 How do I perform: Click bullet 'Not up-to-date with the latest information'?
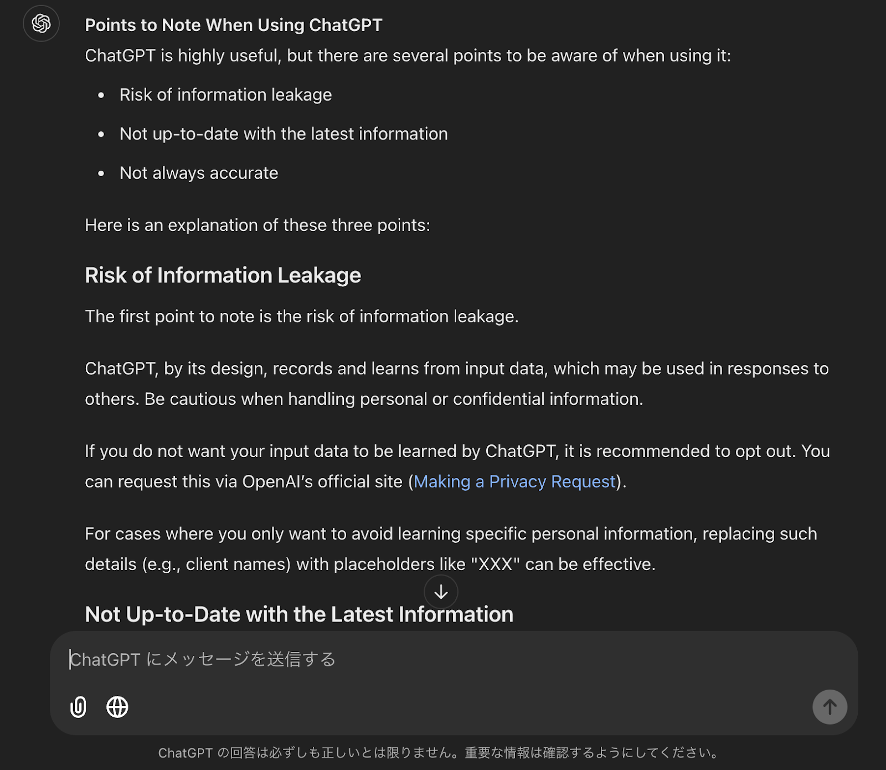(x=284, y=134)
